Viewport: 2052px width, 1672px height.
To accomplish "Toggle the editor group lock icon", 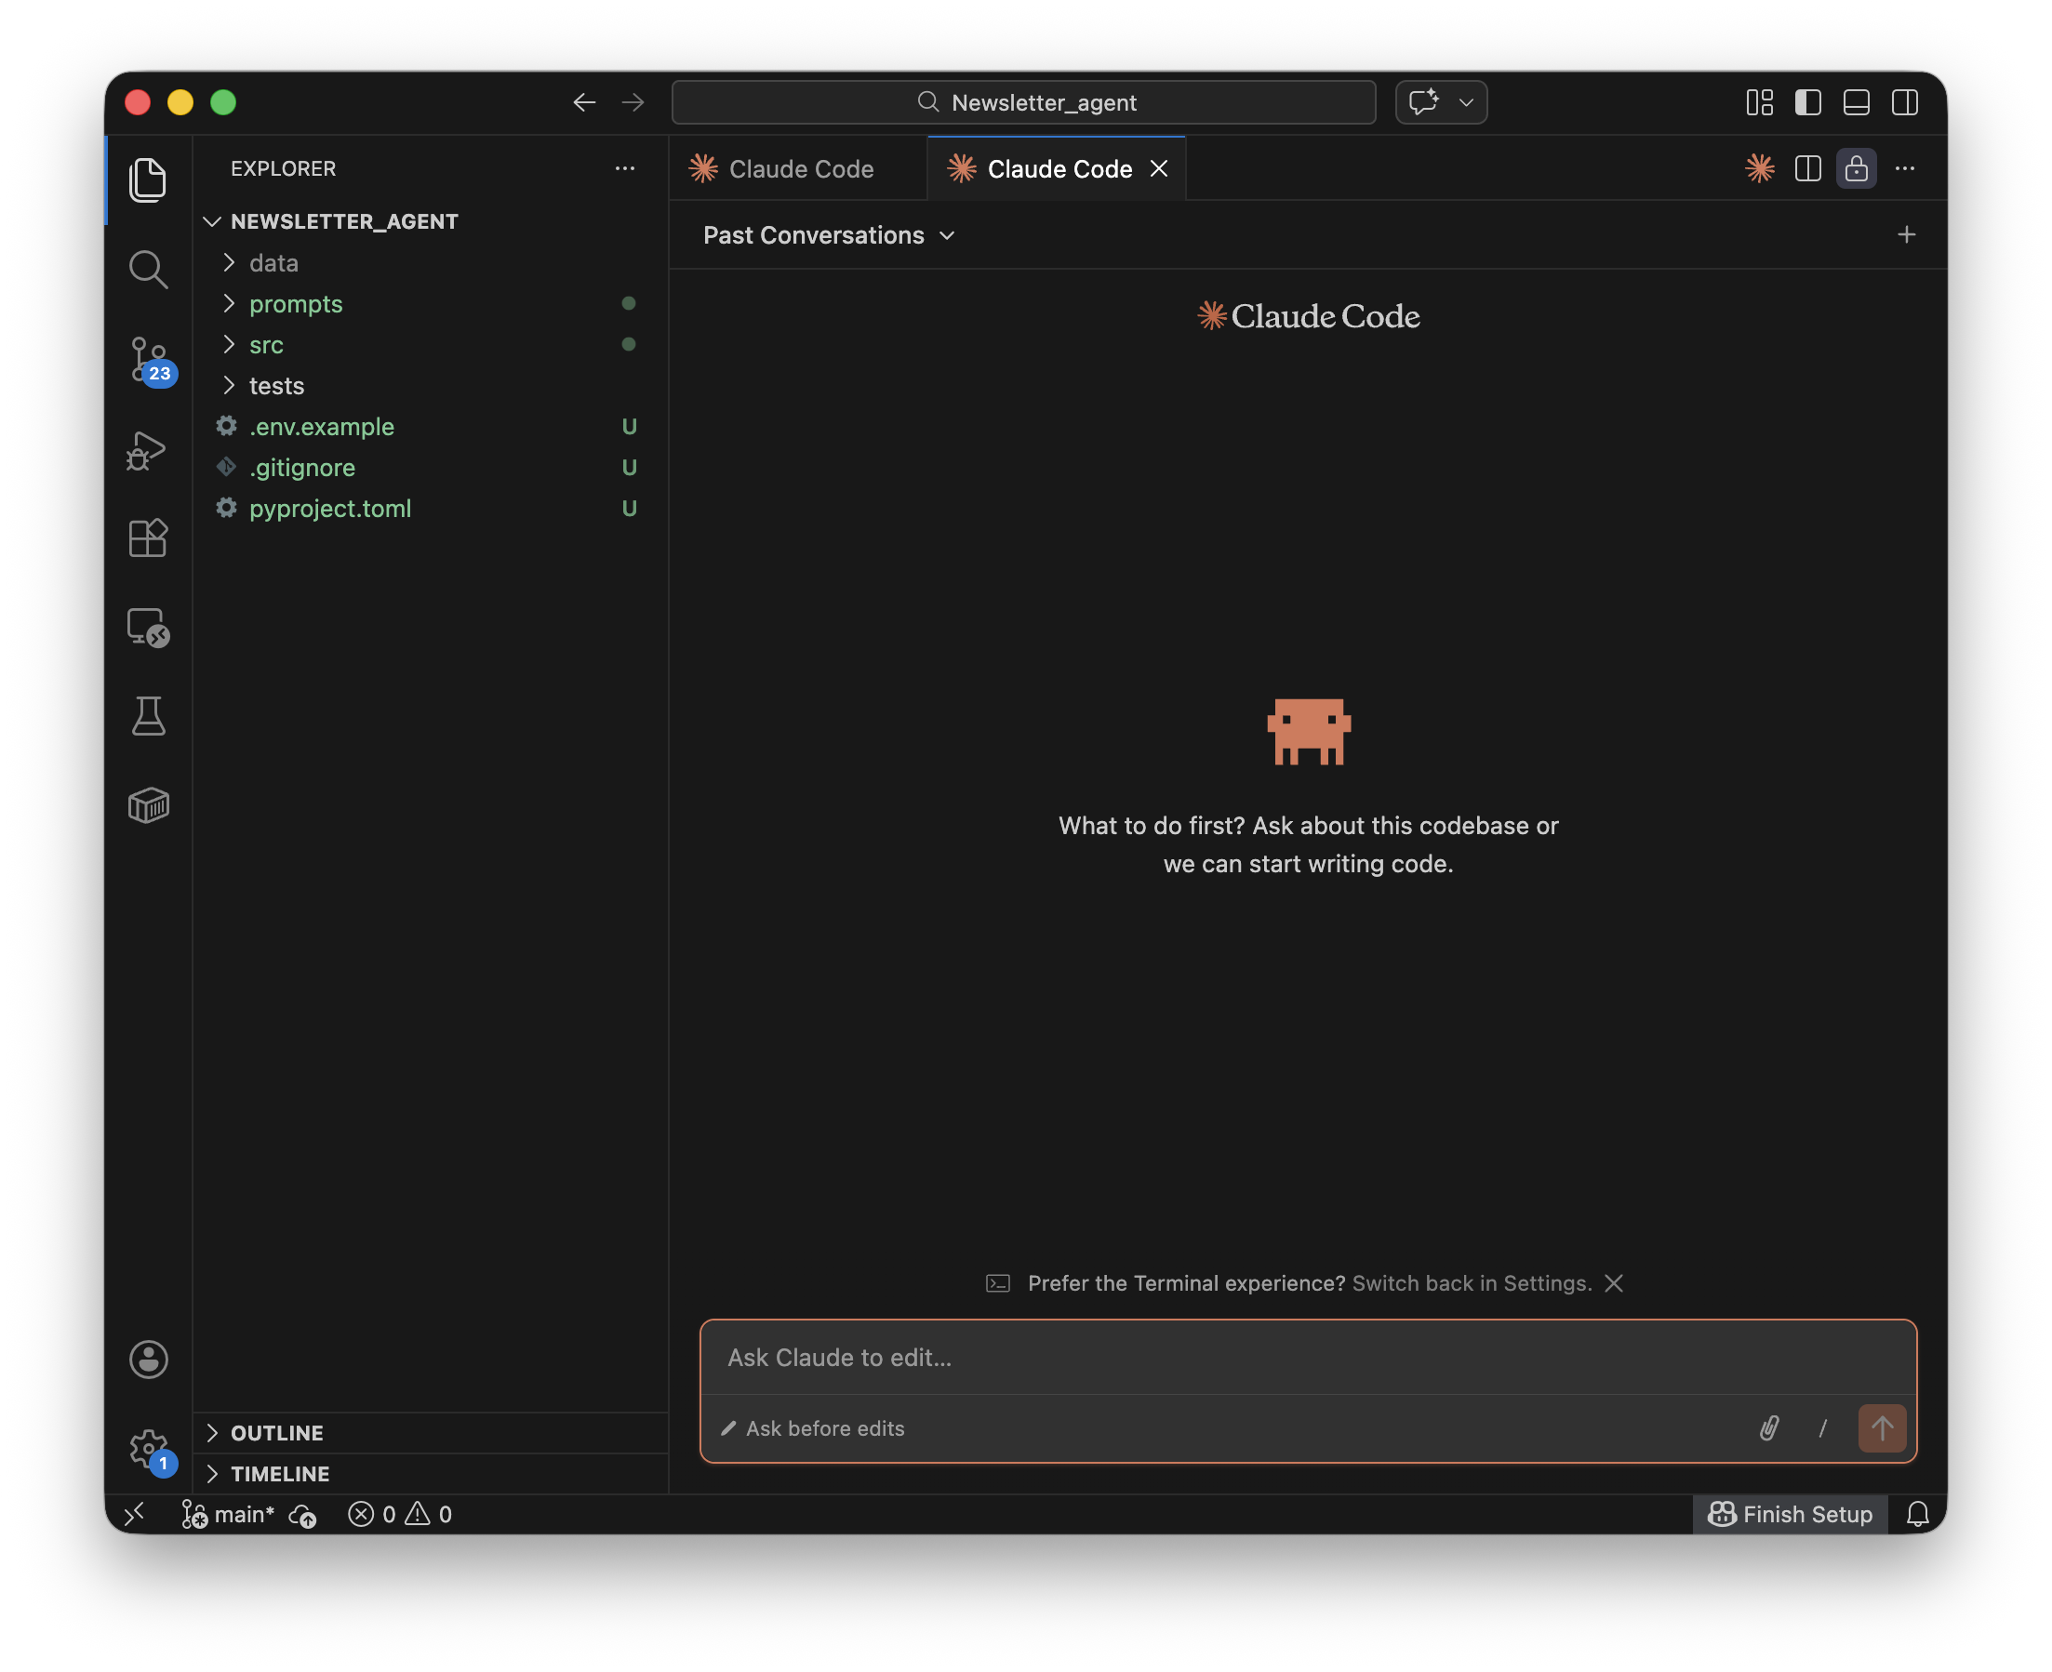I will click(1856, 169).
